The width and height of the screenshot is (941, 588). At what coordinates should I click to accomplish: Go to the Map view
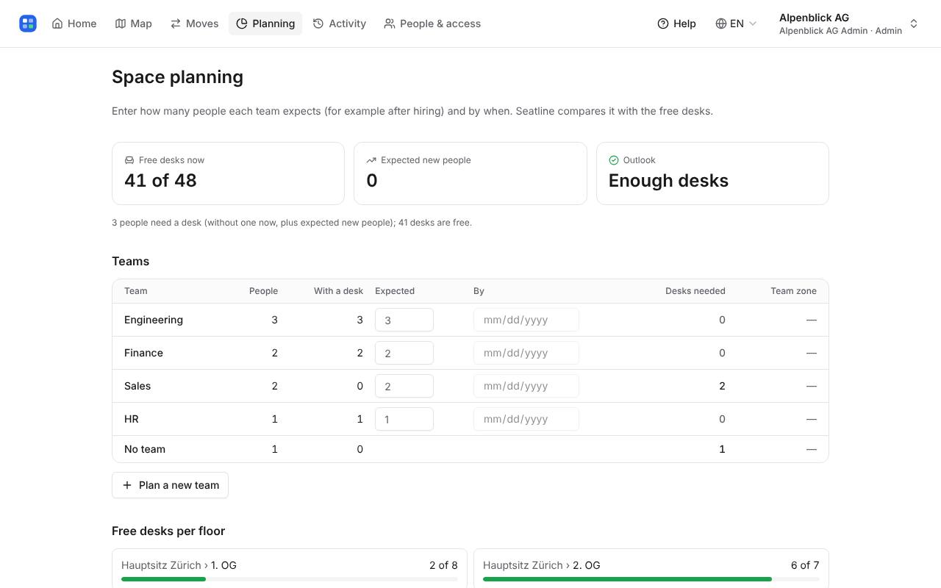134,24
